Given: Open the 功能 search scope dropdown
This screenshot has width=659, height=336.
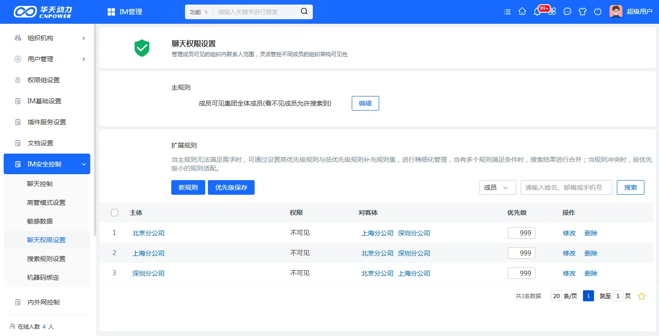Looking at the screenshot, I should [x=199, y=12].
